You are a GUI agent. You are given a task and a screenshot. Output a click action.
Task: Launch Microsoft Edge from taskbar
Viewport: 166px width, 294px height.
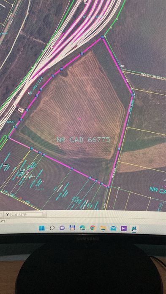click(82, 228)
